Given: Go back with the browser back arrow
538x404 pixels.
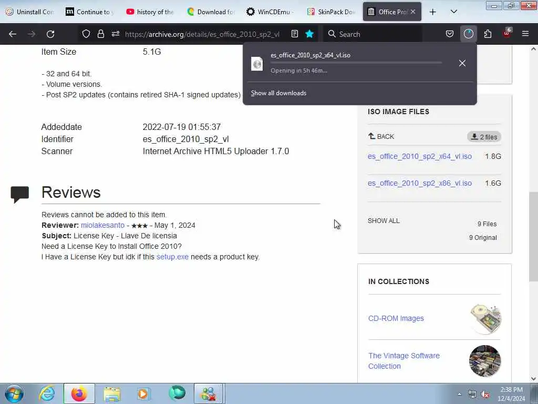Looking at the screenshot, I should coord(13,34).
